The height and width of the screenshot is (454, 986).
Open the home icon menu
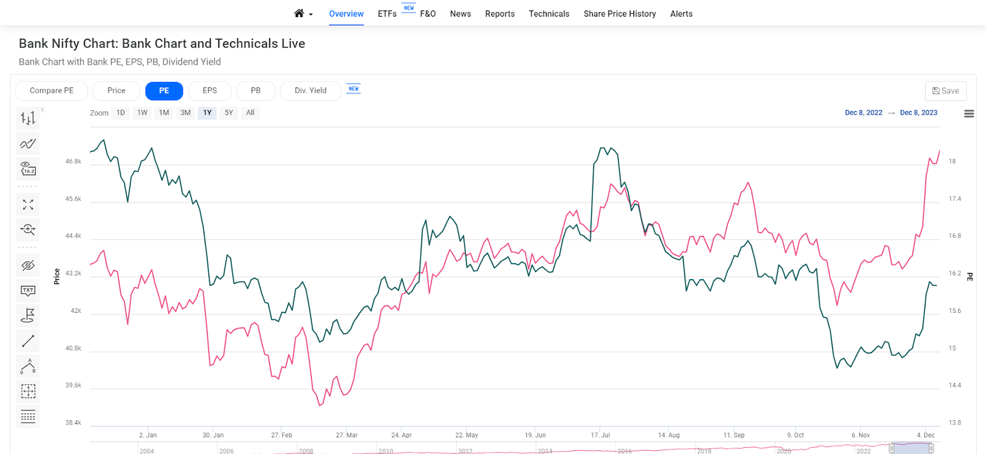[x=299, y=13]
